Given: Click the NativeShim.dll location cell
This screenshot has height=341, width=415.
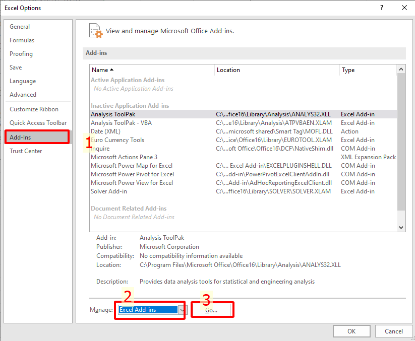Looking at the screenshot, I should coord(274,149).
